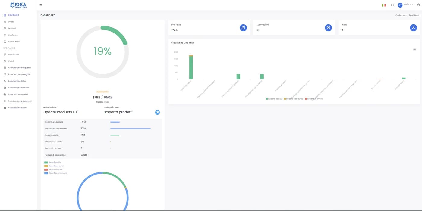
Task: Click the Tempo di esecuzione value 2201s
Action: pyautogui.click(x=84, y=155)
